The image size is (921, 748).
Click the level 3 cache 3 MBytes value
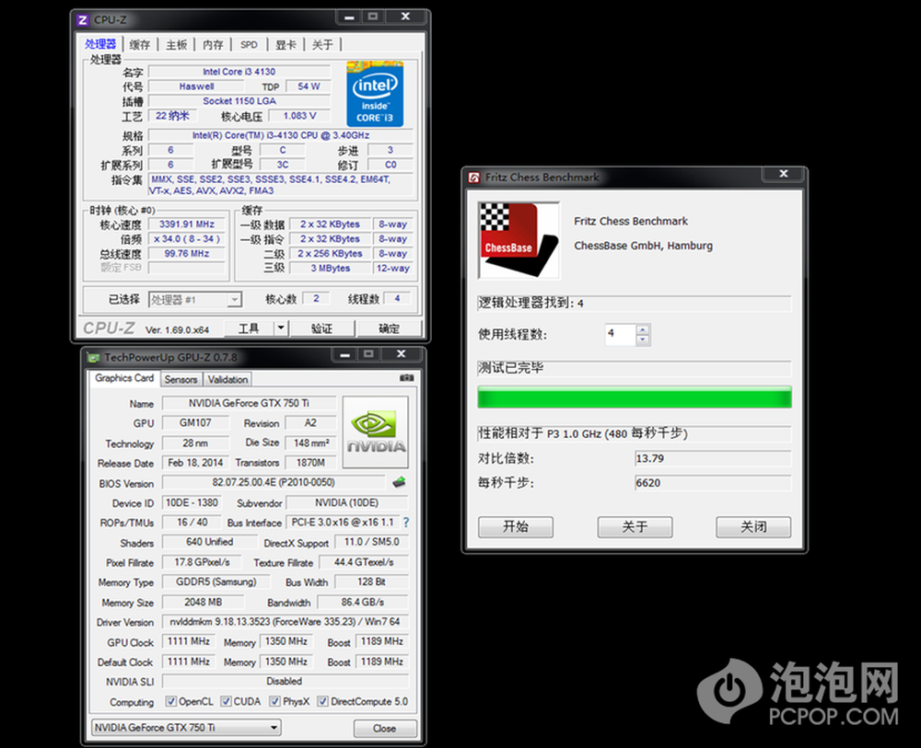coord(330,268)
